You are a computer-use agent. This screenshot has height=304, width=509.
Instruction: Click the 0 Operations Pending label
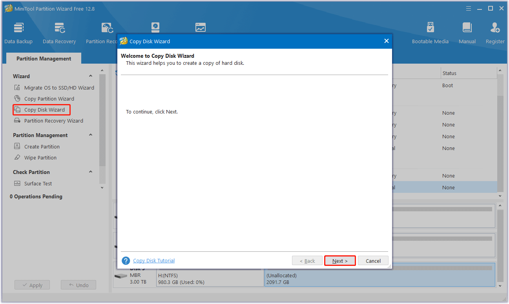click(36, 196)
